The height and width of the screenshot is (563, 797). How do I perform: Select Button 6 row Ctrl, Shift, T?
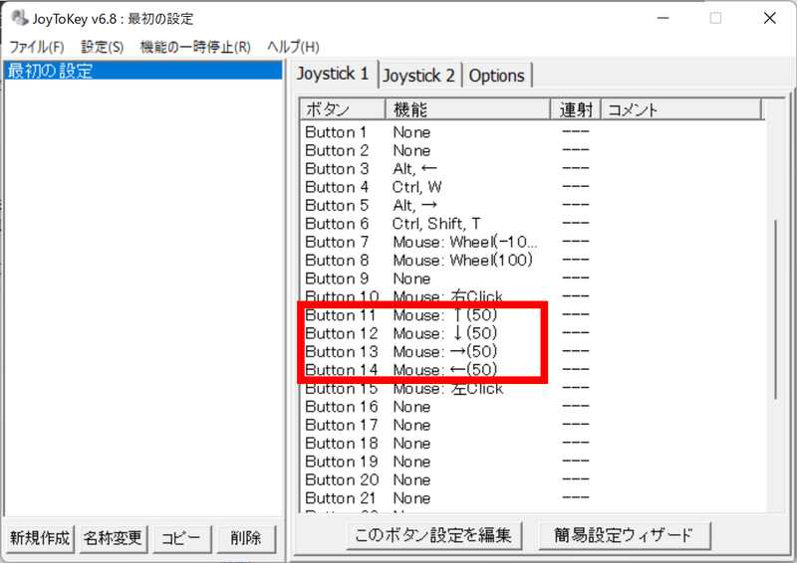tap(532, 224)
